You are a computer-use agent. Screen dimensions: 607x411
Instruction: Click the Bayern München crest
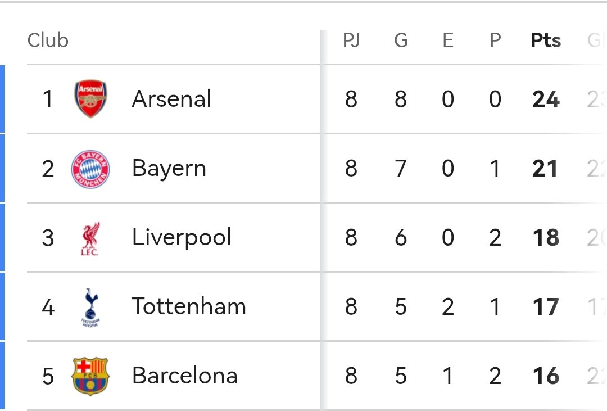coord(90,169)
